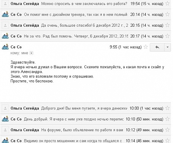
Task: Click Се Со avatar in the opened message
Action: click(5, 47)
